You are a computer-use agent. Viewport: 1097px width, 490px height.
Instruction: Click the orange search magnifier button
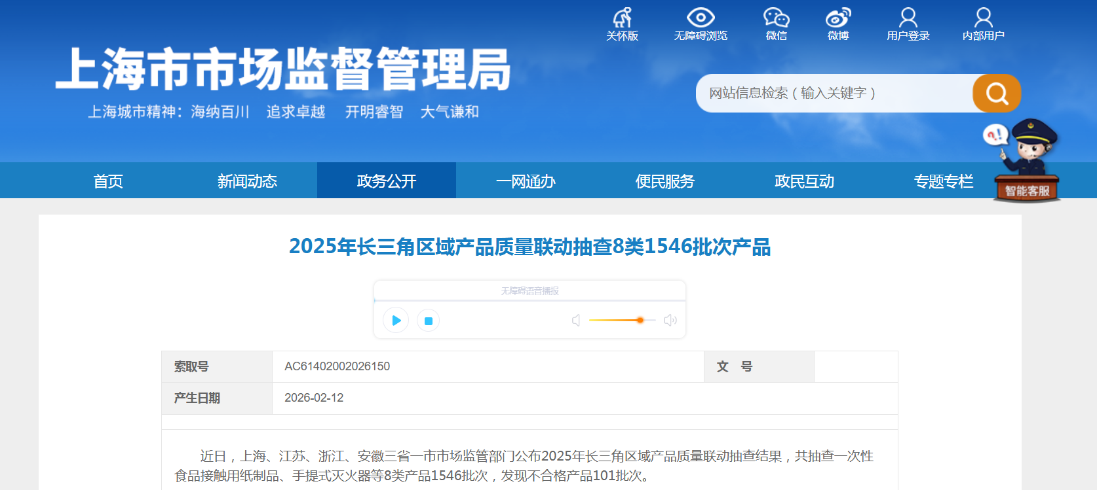pos(996,94)
